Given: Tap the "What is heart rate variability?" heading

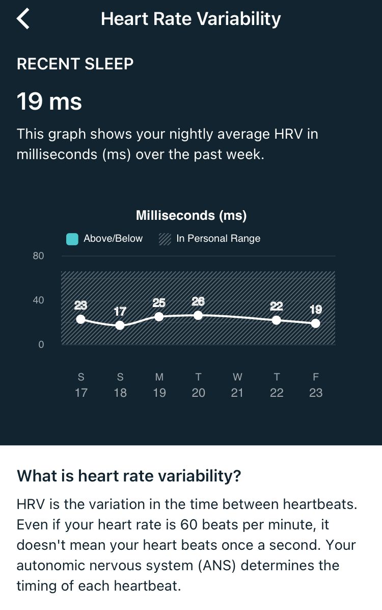Looking at the screenshot, I should click(x=129, y=476).
